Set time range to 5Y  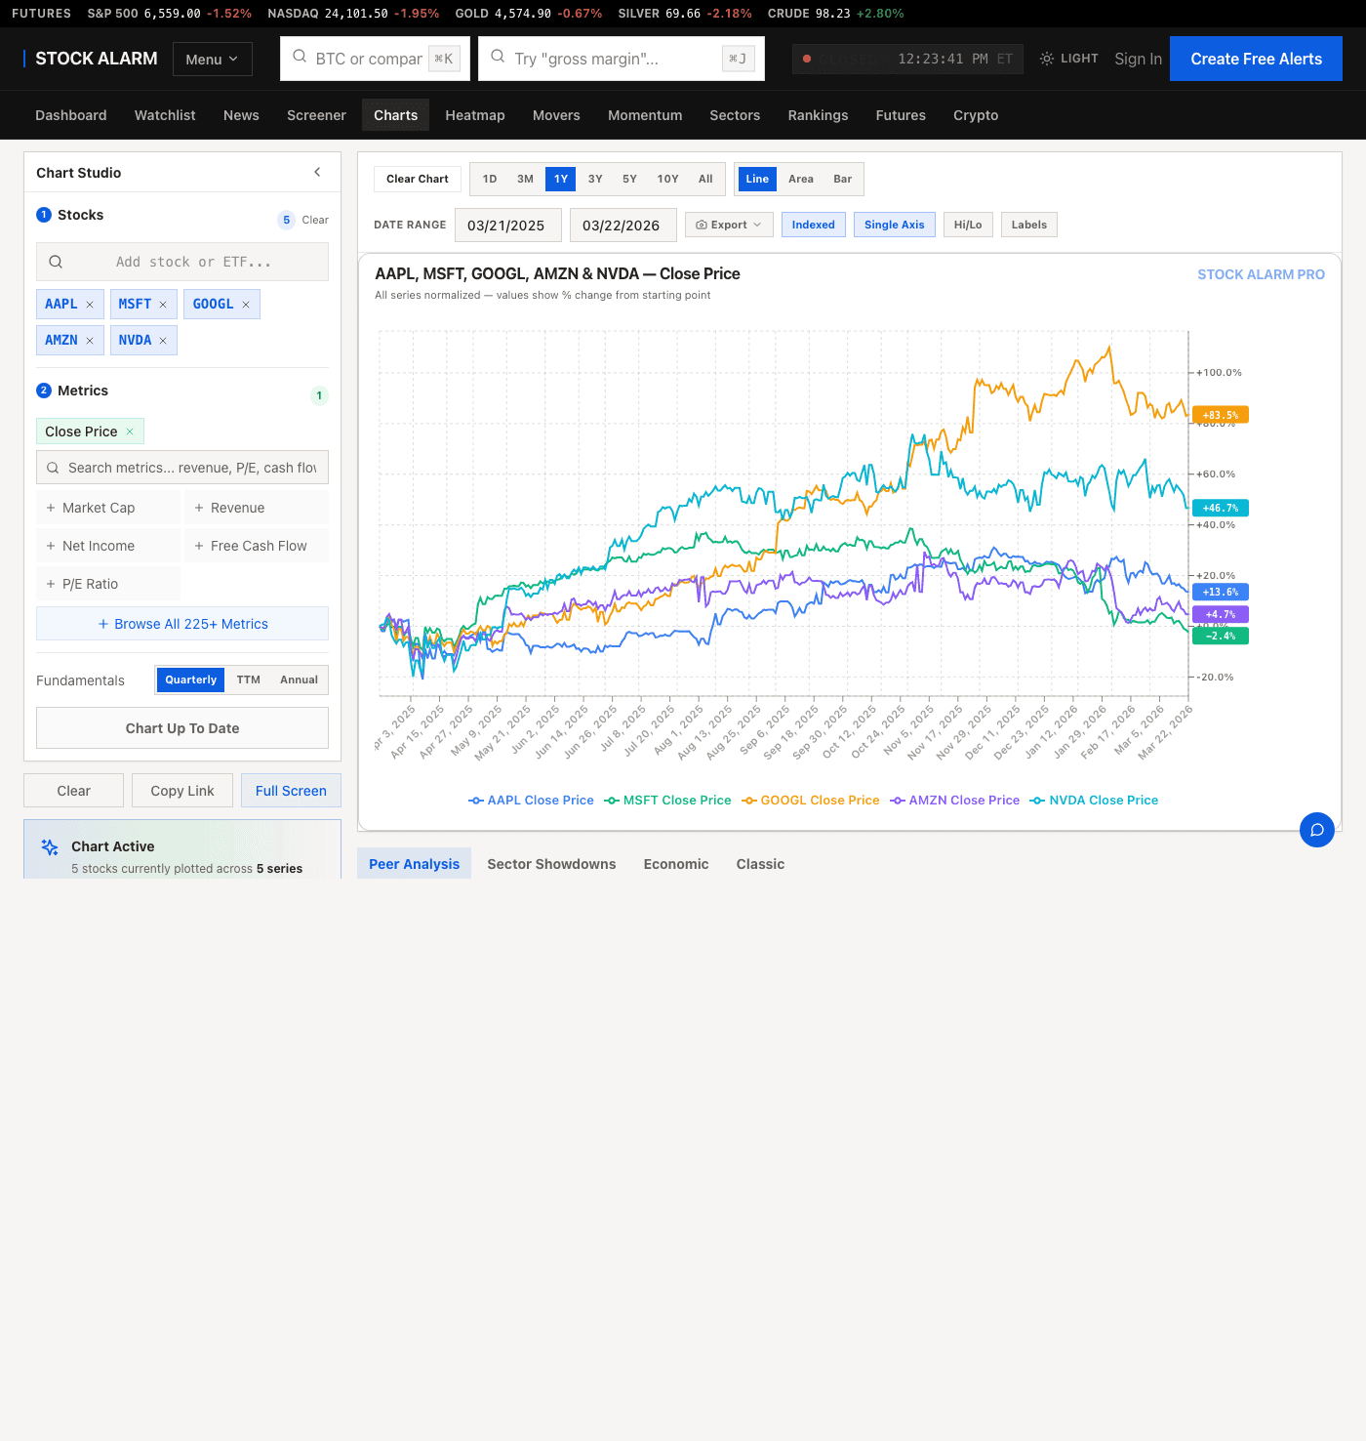(x=629, y=179)
